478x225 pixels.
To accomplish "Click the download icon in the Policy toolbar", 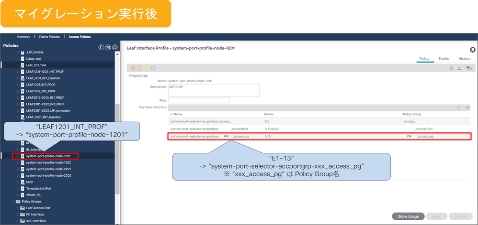I will 459,68.
